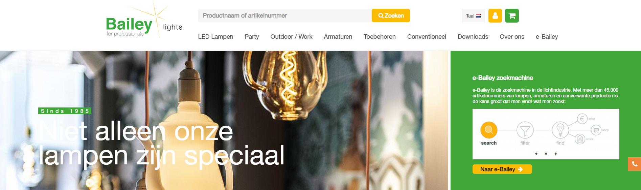Image resolution: width=641 pixels, height=190 pixels.
Task: Focus the Productnaam of artikelnummer field
Action: click(x=284, y=15)
